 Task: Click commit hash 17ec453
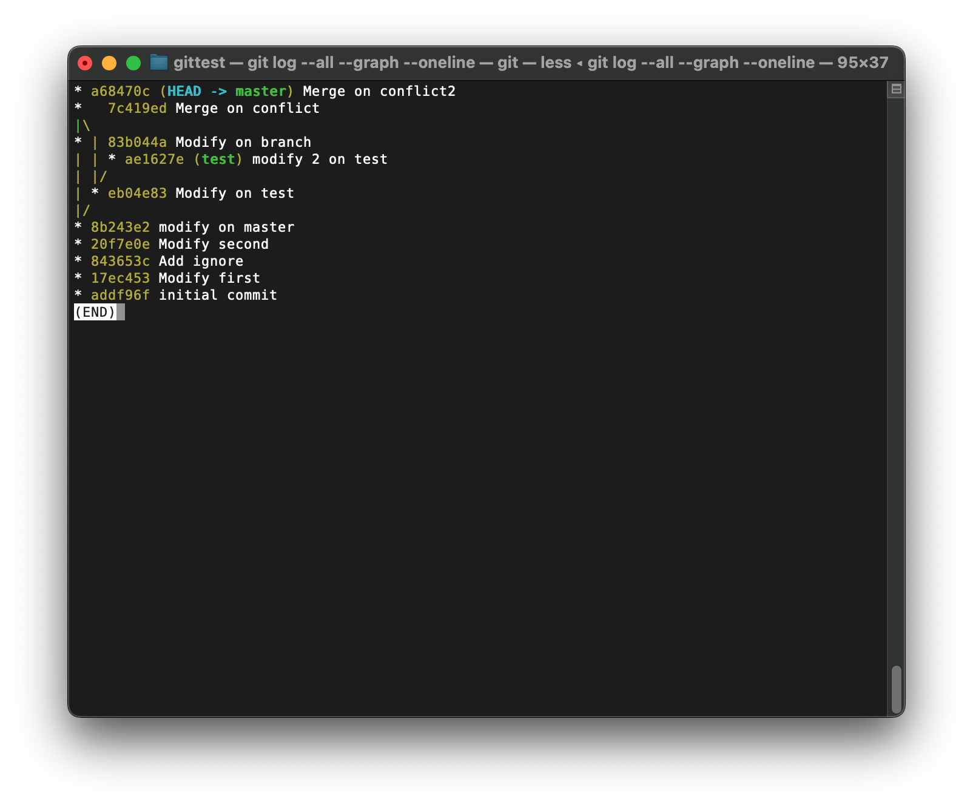(x=120, y=278)
